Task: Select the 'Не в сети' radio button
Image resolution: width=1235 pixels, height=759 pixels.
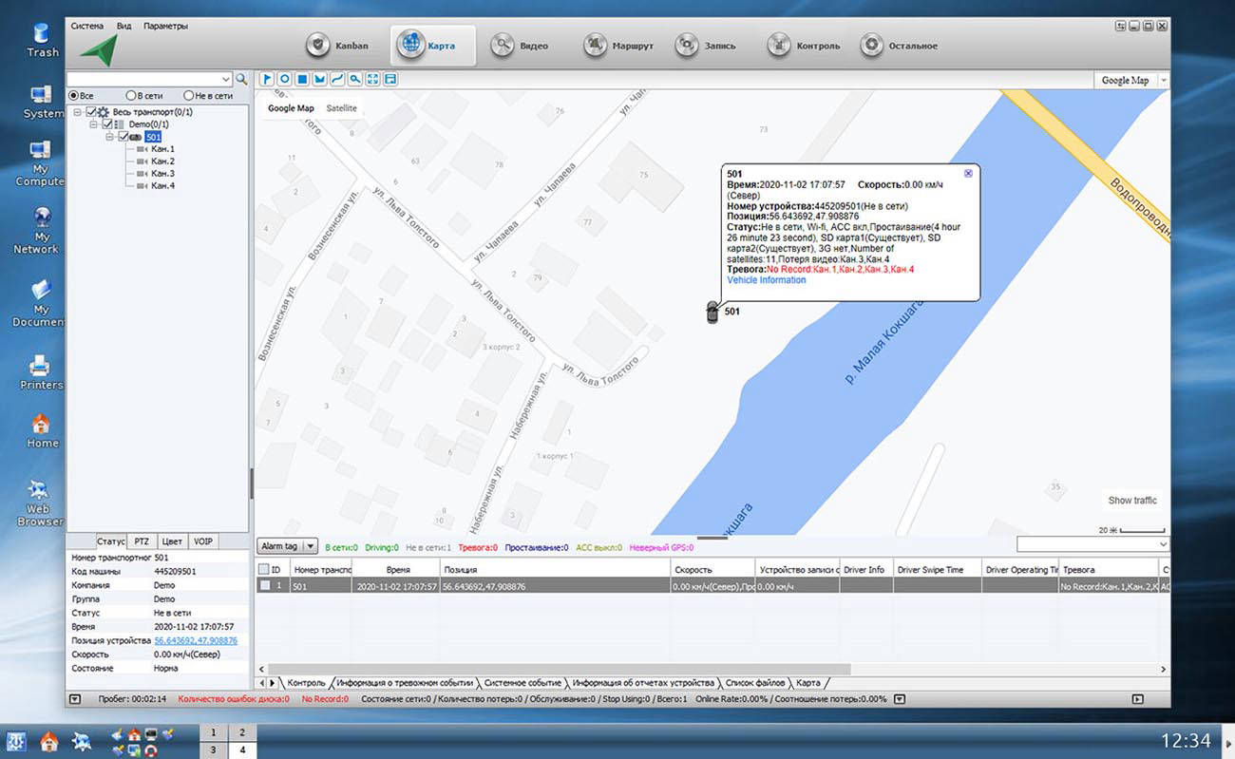Action: (189, 96)
